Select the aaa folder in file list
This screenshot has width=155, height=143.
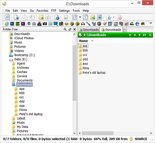click(83, 46)
